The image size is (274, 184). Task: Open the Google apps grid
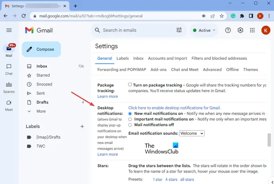coord(252,30)
